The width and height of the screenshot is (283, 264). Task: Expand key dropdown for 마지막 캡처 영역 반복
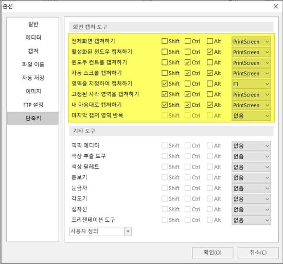click(251, 115)
